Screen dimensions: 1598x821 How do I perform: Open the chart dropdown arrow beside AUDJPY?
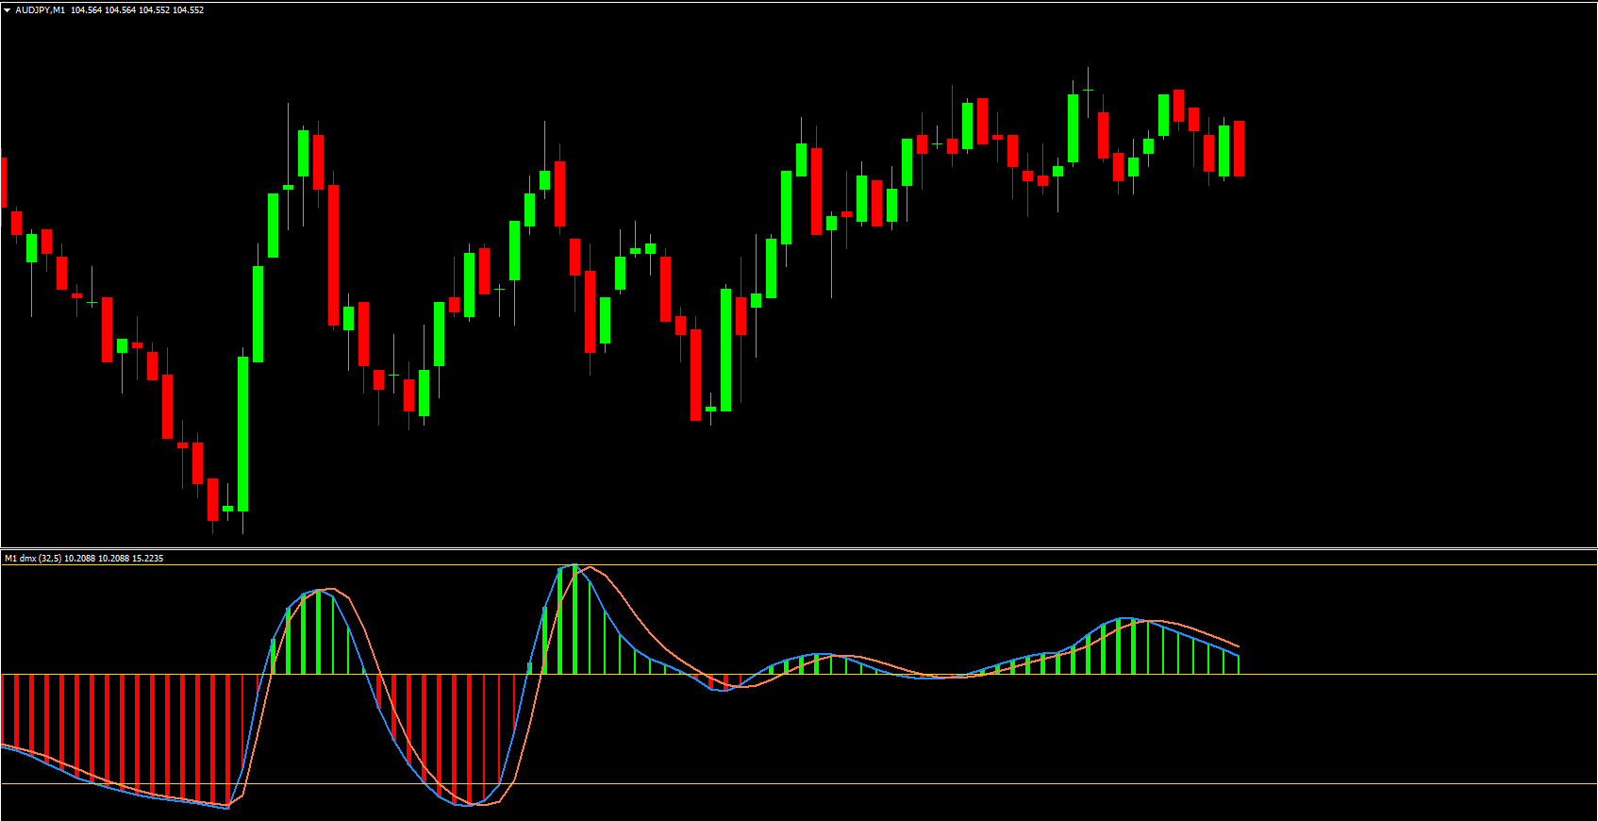[x=8, y=10]
